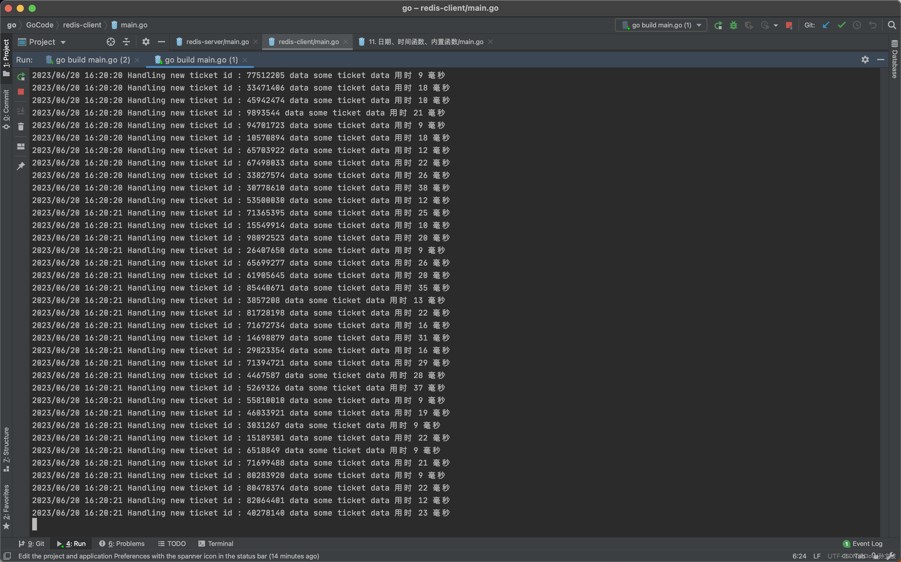Open Run panel settings gear
Screen dimensions: 901x562
click(x=865, y=60)
